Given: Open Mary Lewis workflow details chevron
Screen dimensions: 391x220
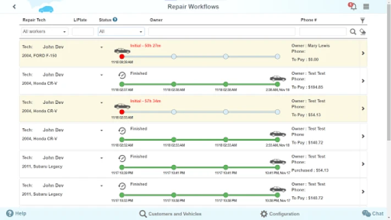Looking at the screenshot, I should coord(363,53).
